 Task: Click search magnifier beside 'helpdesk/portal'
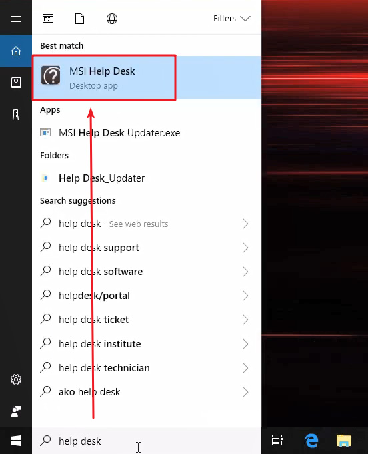45,295
